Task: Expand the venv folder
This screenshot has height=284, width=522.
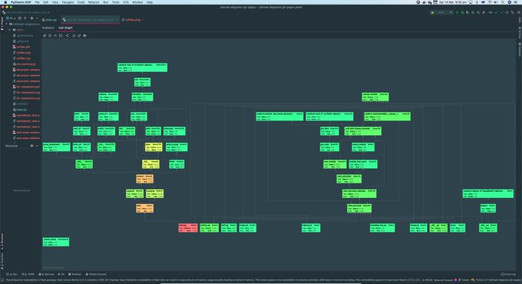Action: [x=10, y=30]
